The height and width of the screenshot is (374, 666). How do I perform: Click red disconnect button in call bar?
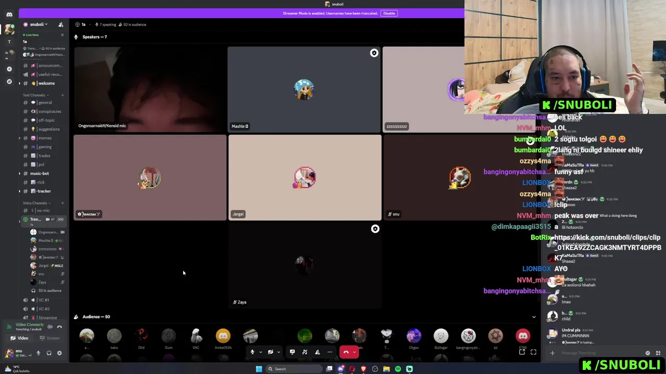tap(346, 352)
